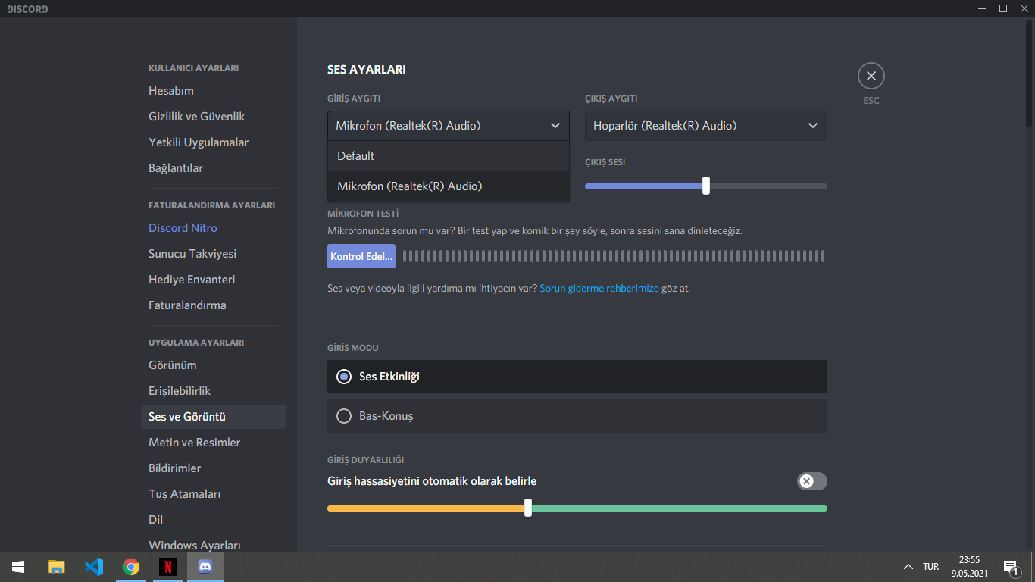Click the input sensitivity slider handle
Screen dimensions: 1035x582
tap(528, 508)
